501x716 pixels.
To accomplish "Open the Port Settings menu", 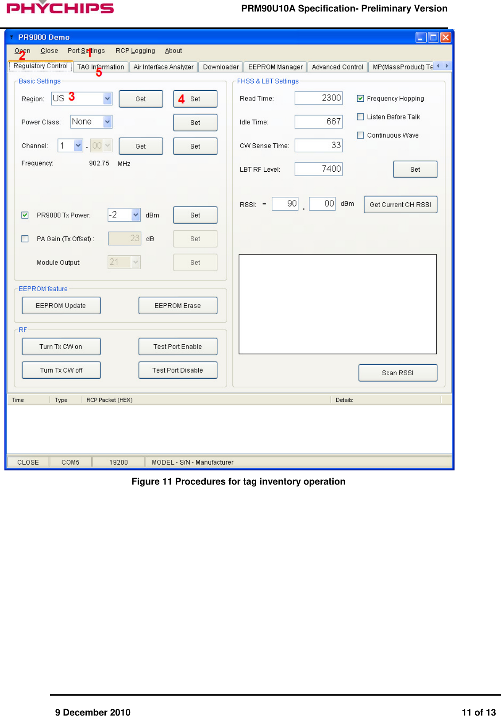I will coord(86,51).
